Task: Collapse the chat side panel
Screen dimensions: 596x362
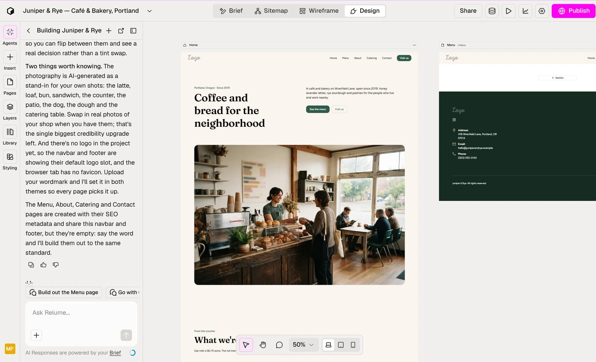Action: click(133, 30)
